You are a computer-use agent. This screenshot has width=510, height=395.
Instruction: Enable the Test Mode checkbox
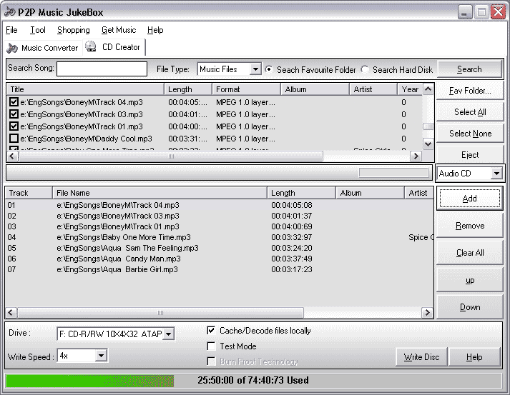click(x=211, y=346)
